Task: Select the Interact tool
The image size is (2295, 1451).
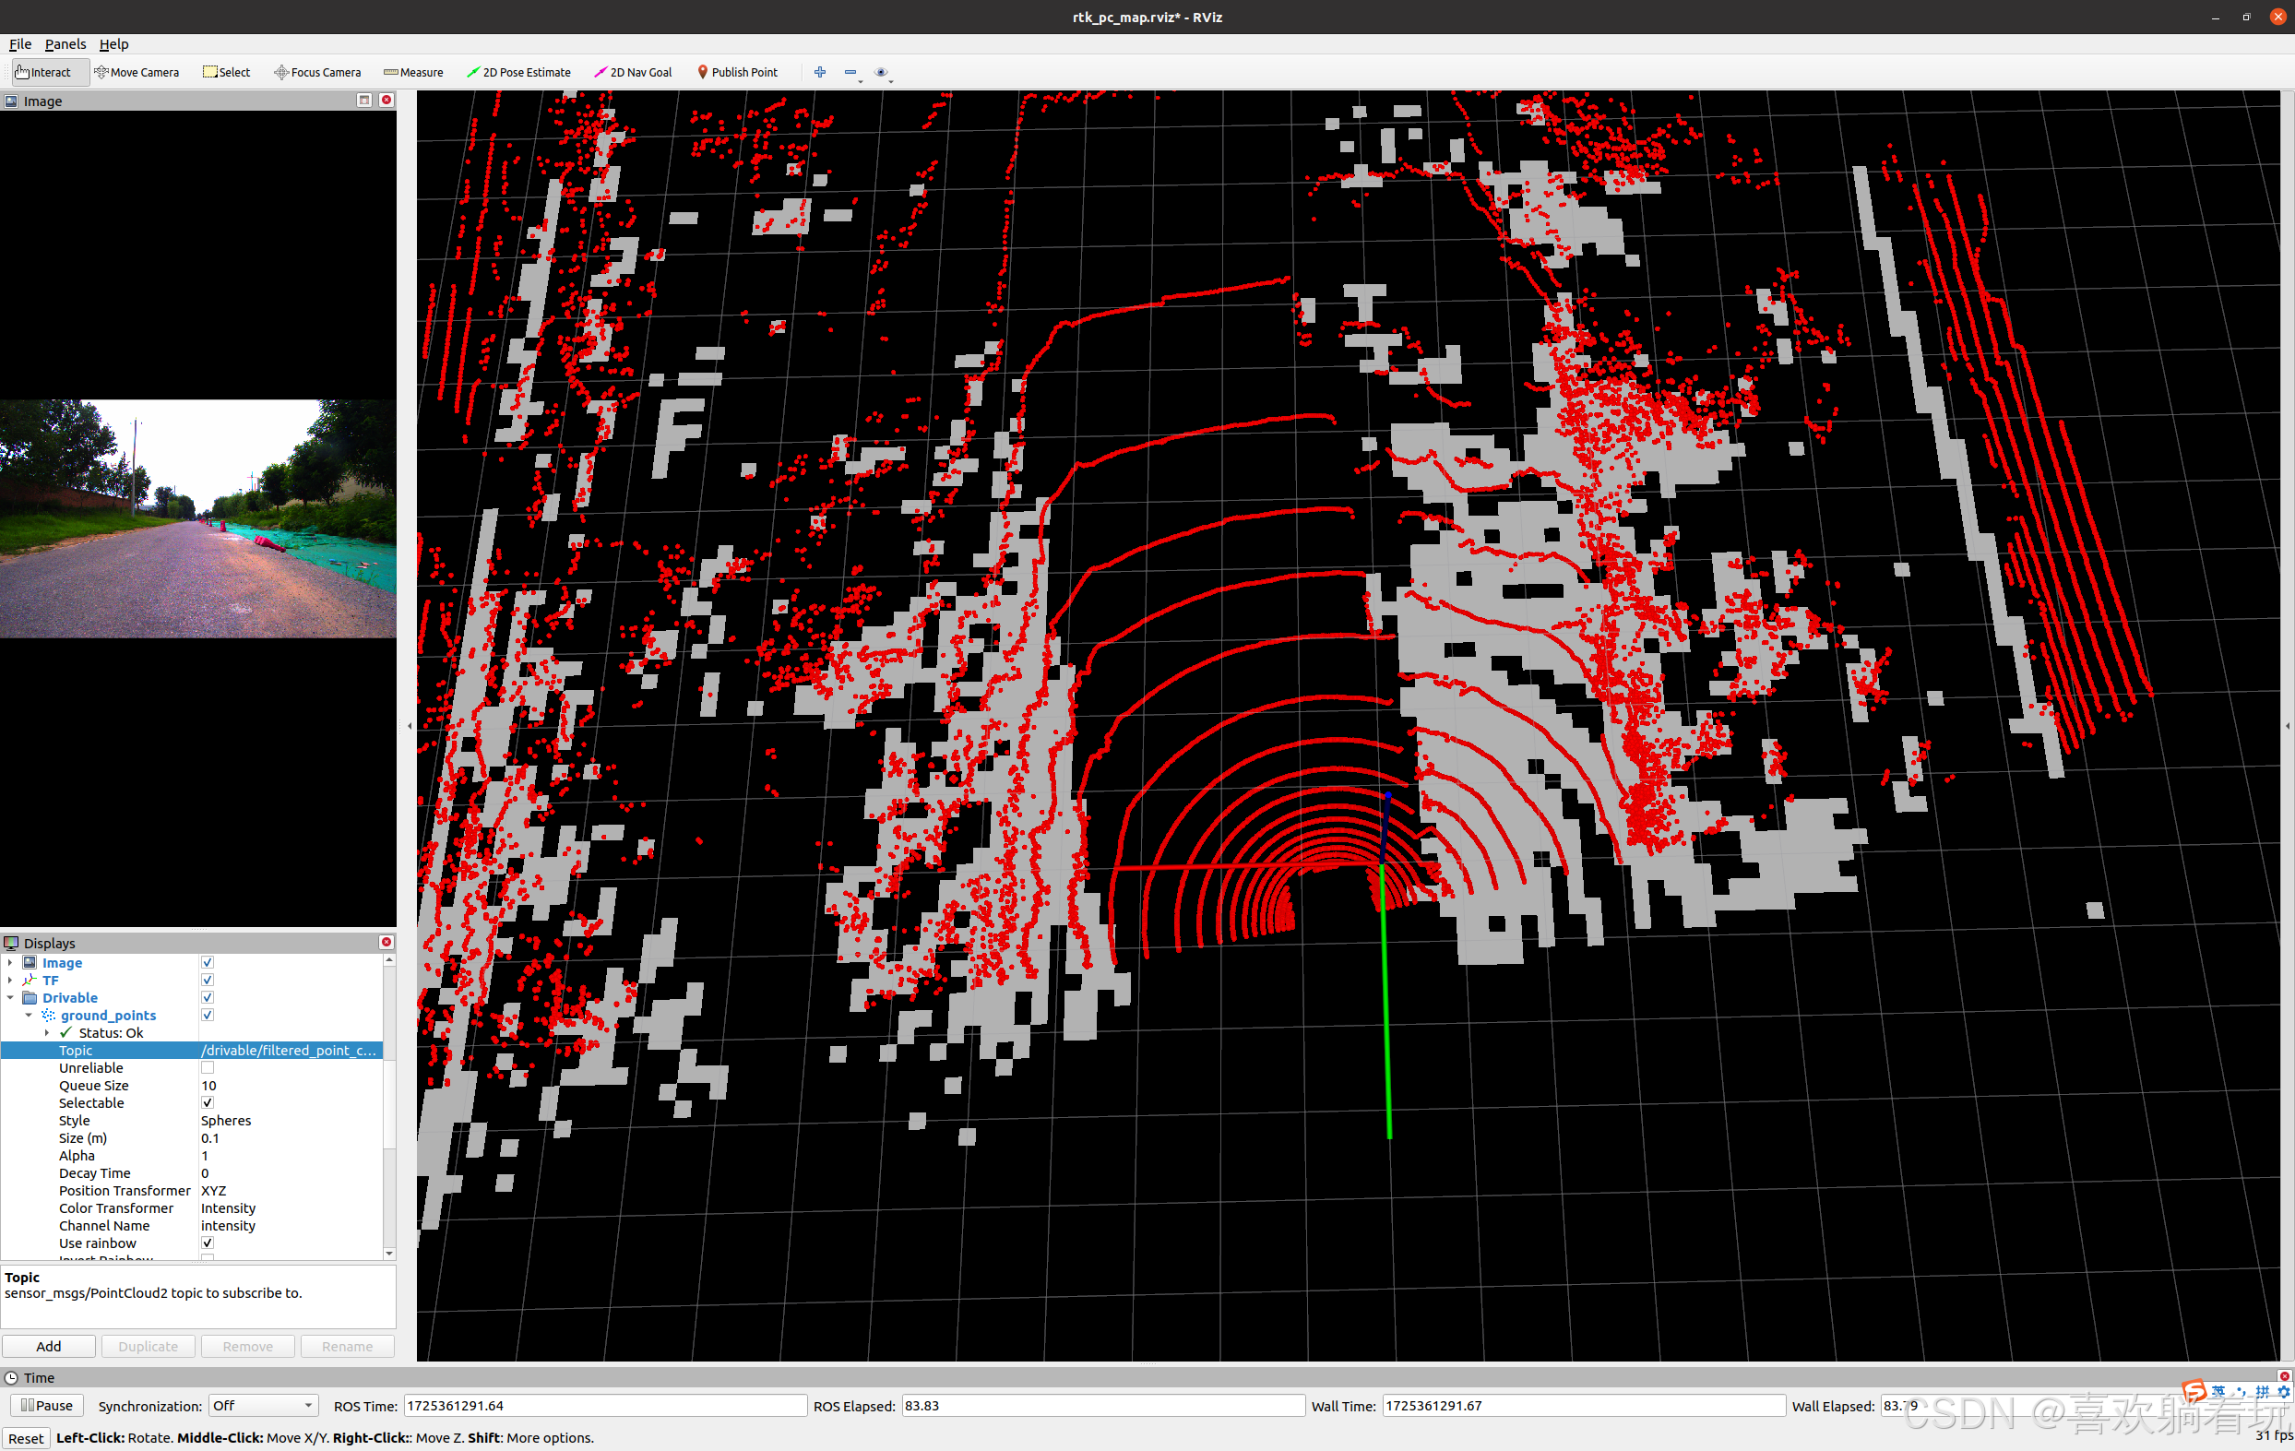Action: coord(42,73)
